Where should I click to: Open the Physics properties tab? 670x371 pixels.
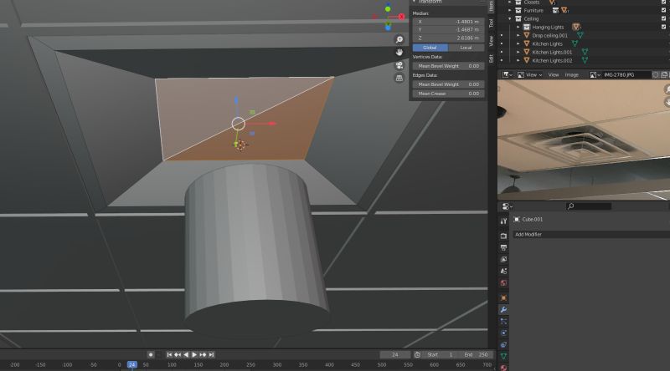click(503, 333)
